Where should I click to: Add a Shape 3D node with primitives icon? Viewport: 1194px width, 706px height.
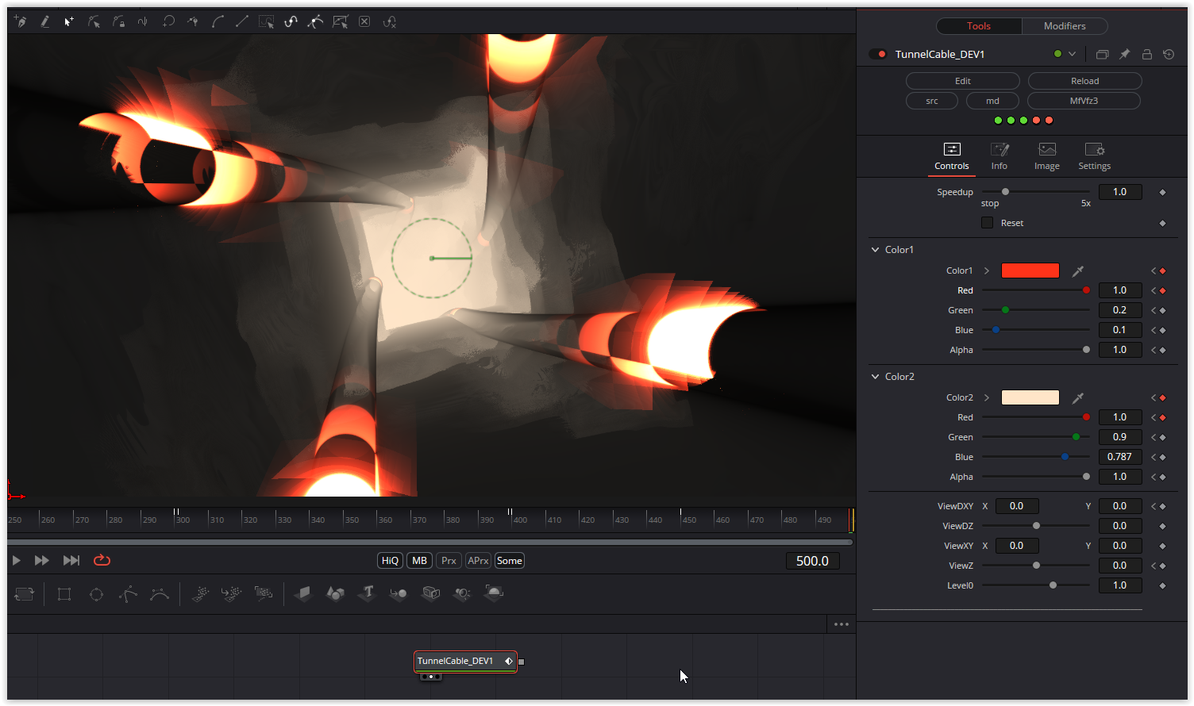(x=335, y=593)
